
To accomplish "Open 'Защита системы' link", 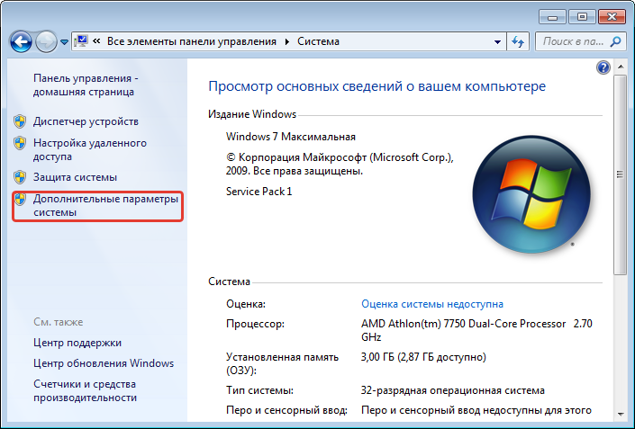I will (x=75, y=177).
